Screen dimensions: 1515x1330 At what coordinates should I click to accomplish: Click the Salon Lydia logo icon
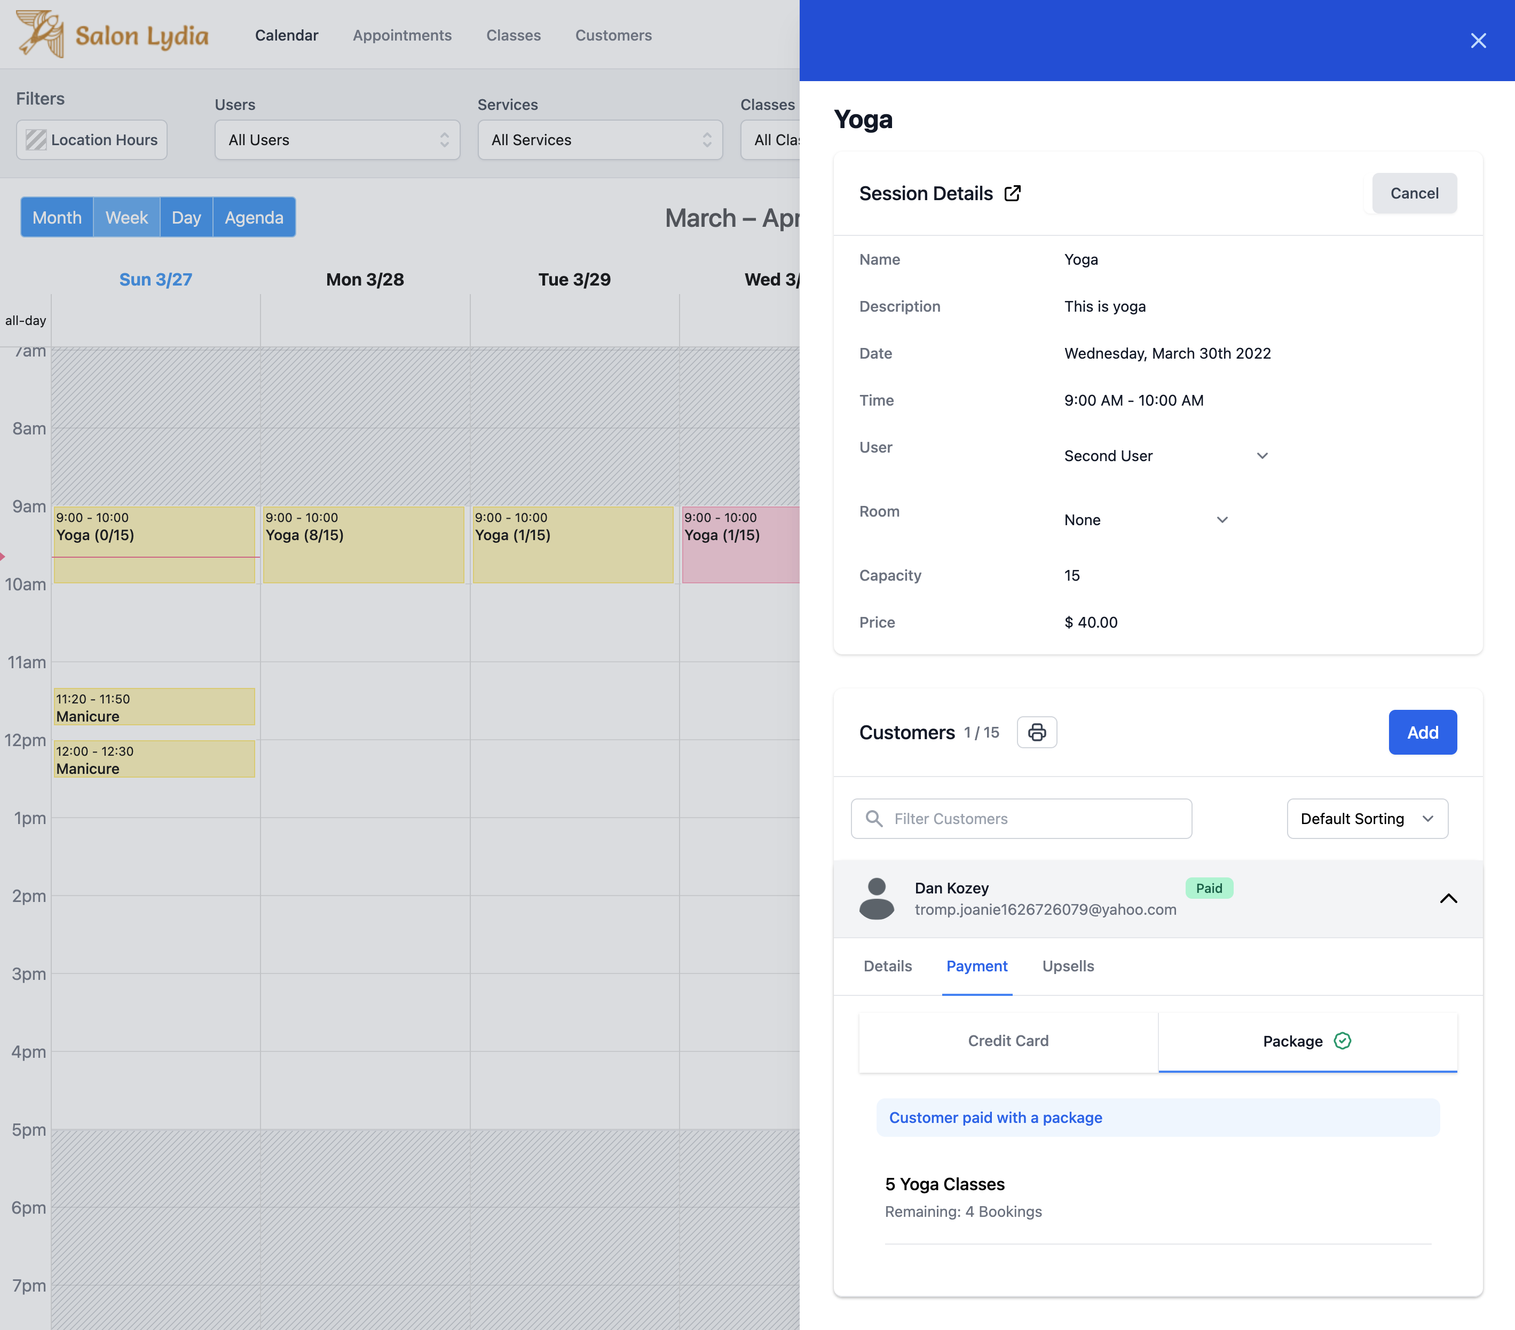click(40, 33)
